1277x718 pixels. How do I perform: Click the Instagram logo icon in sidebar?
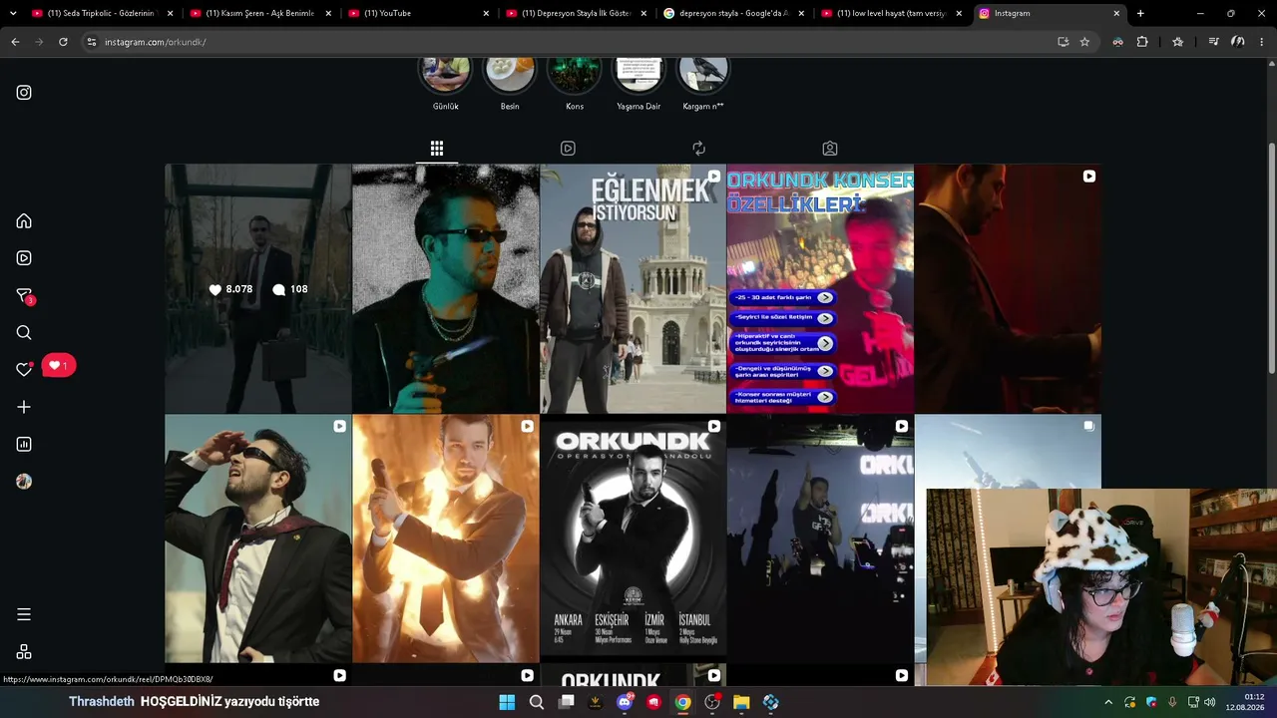[x=24, y=93]
